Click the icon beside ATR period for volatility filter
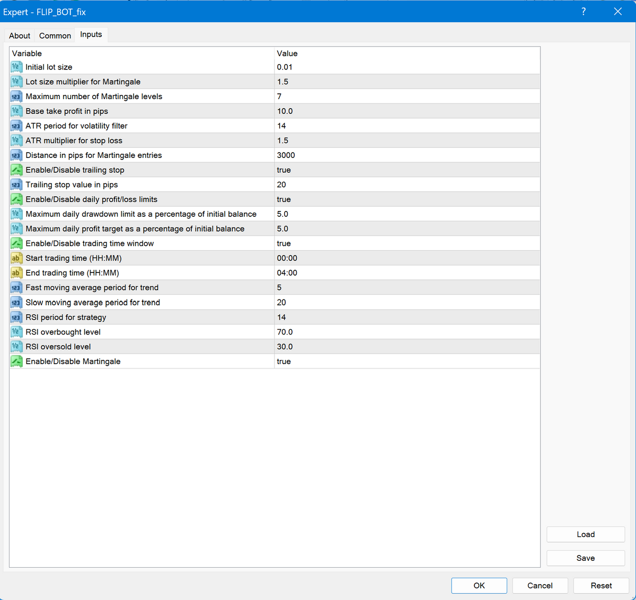Image resolution: width=636 pixels, height=600 pixels. tap(16, 126)
